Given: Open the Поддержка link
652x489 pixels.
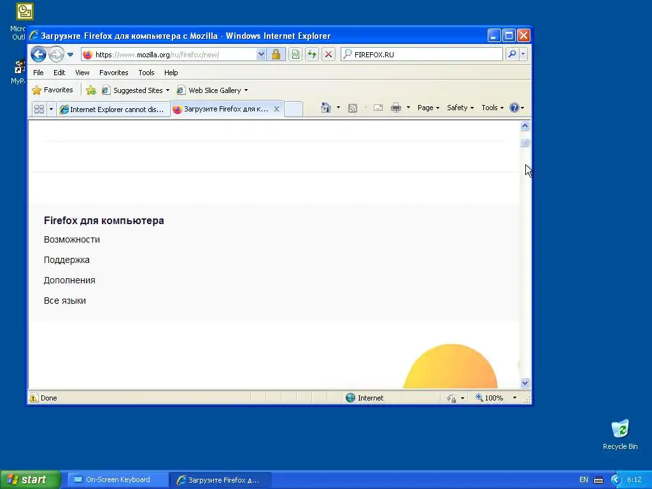Looking at the screenshot, I should tap(66, 260).
